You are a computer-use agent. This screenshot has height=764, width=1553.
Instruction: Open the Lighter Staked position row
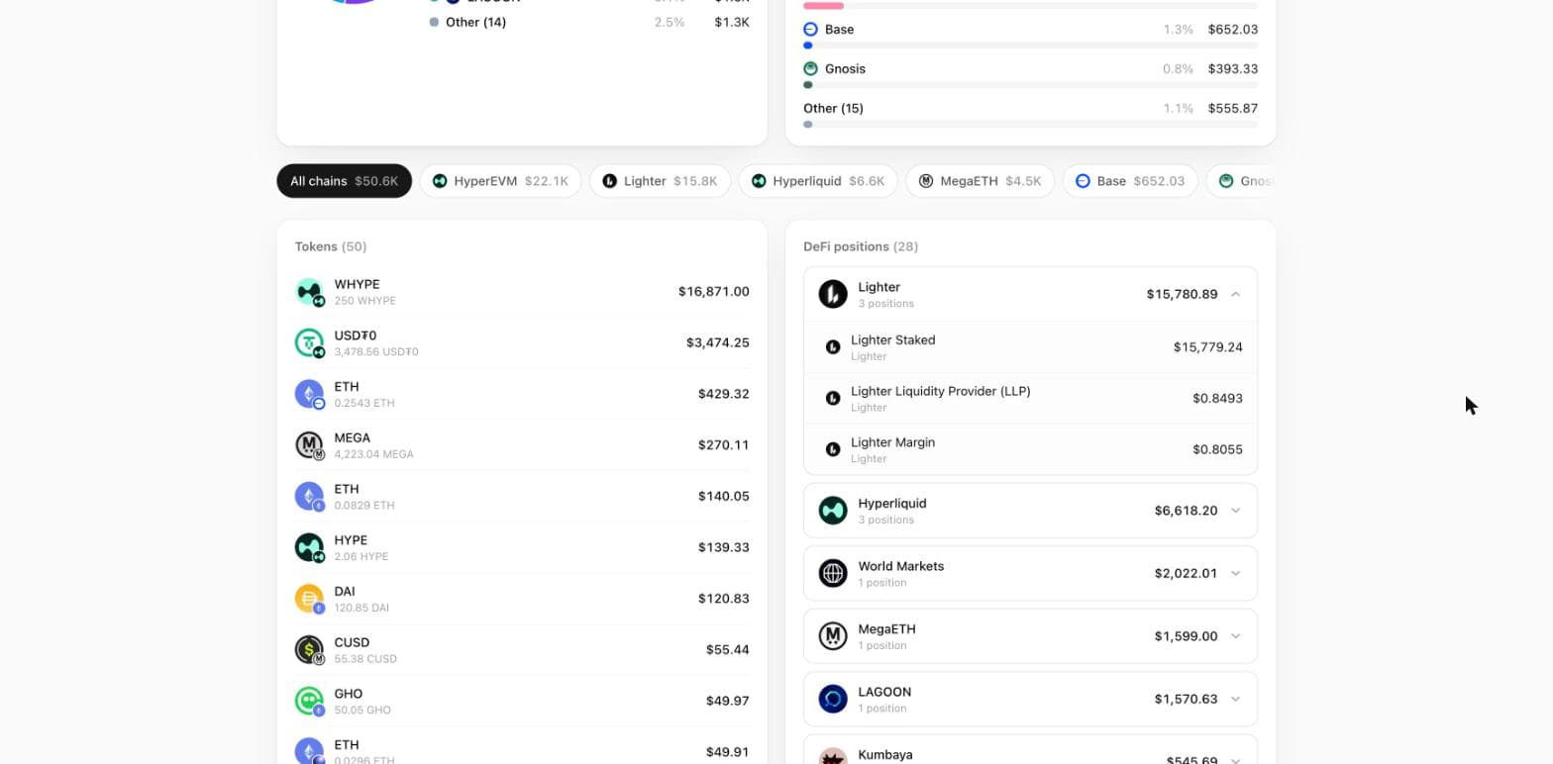click(1030, 347)
